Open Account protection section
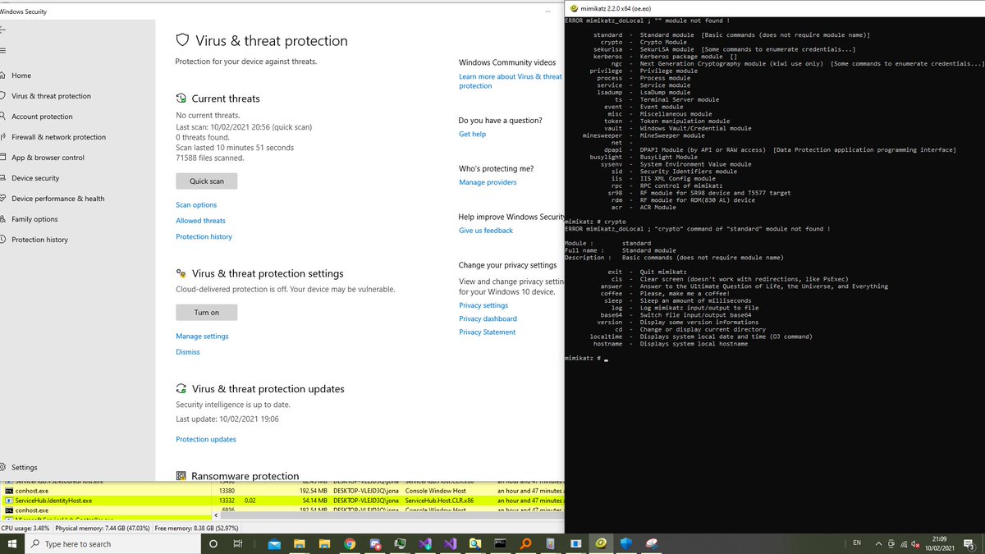985x554 pixels. 42,117
